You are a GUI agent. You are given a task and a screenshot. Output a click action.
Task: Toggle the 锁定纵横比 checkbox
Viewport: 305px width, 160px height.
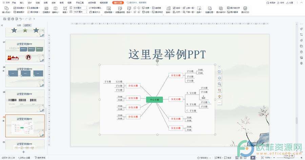point(95,8)
